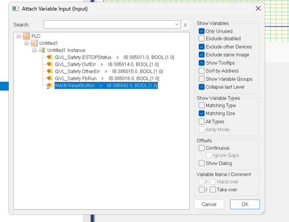Check the Take over checkbox

point(213,189)
